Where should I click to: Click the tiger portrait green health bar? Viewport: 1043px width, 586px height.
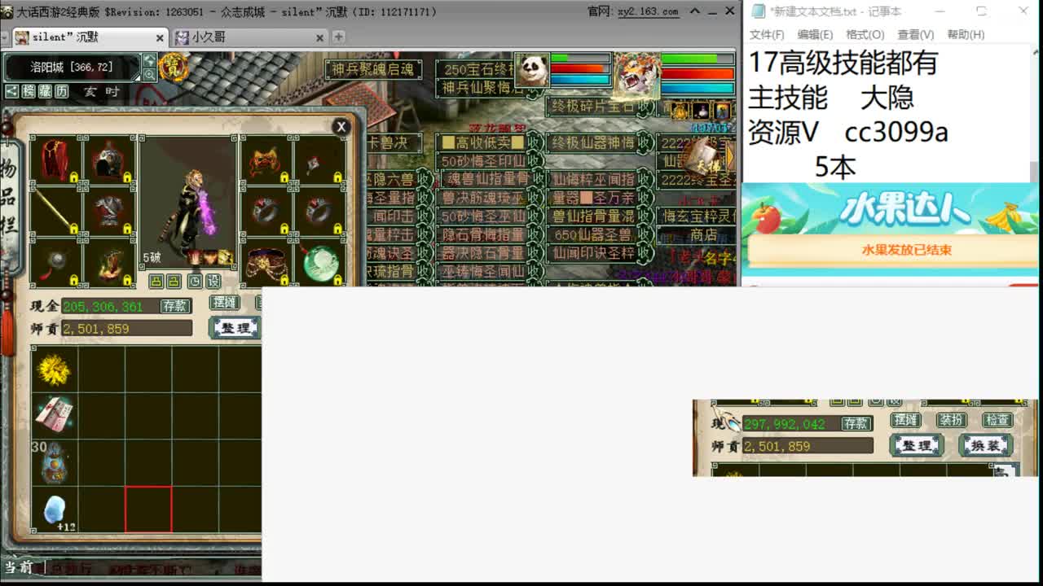pos(698,59)
